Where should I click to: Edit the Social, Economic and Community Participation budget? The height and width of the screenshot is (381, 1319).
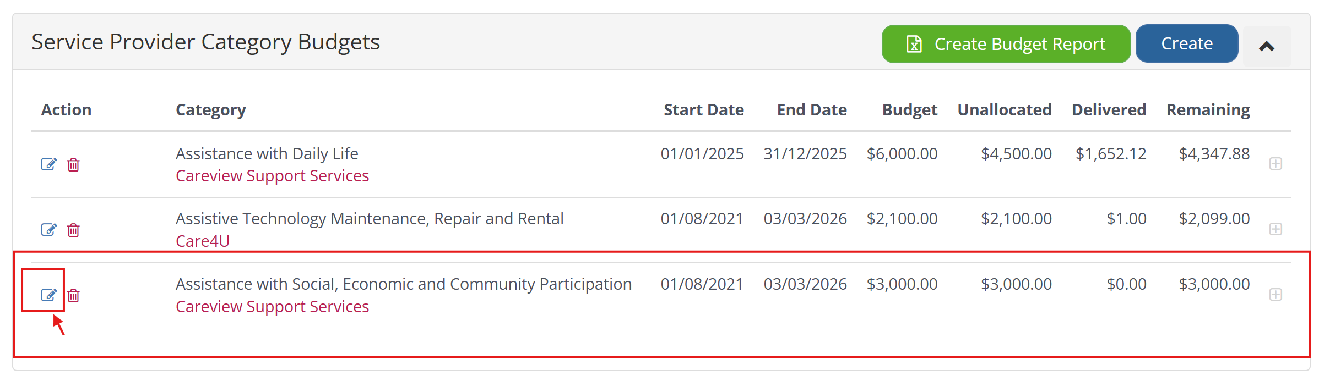point(48,295)
